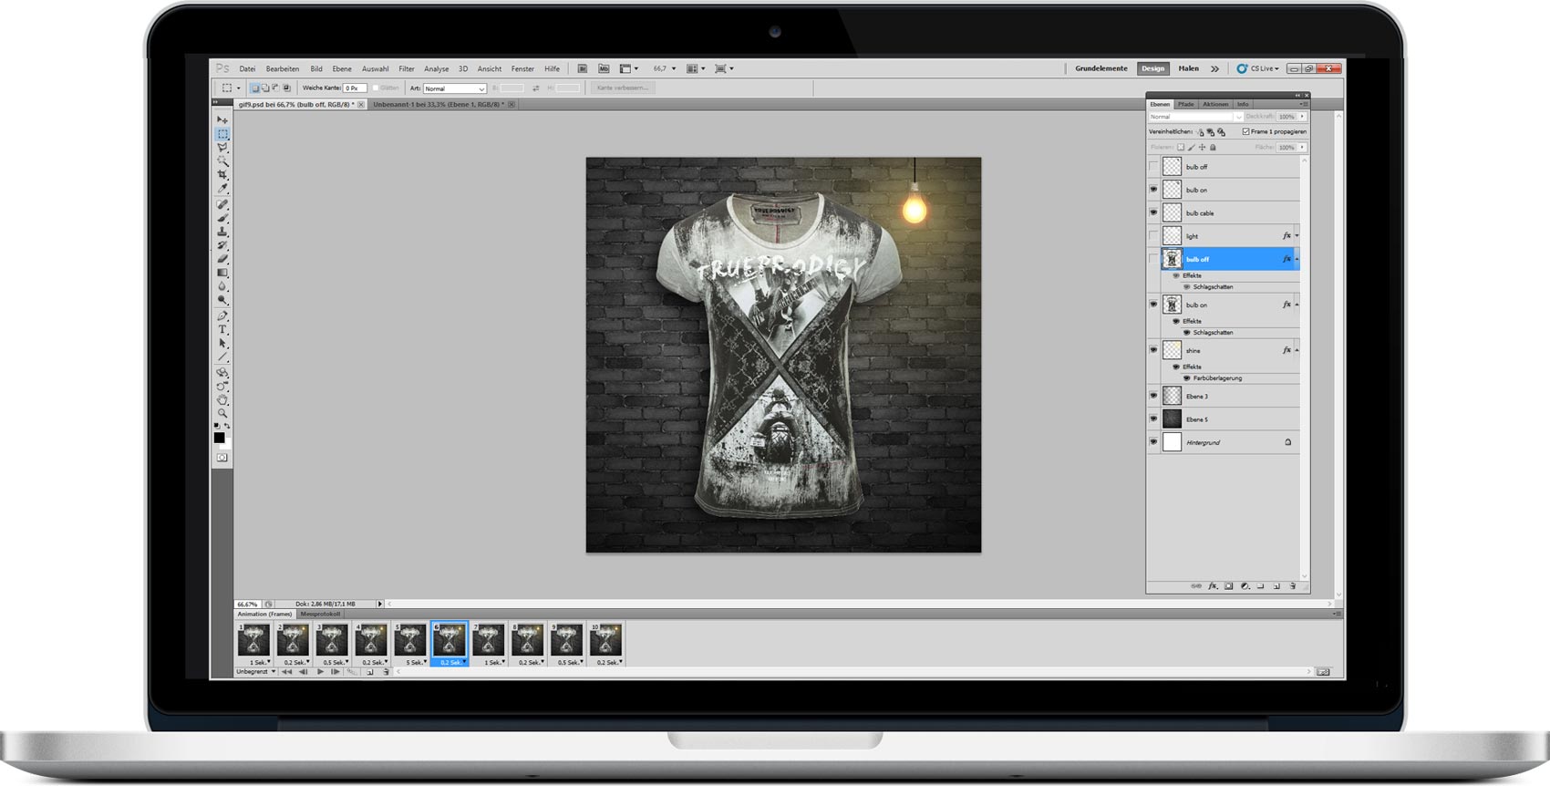The height and width of the screenshot is (786, 1550).
Task: Select the Brush tool
Action: tap(222, 218)
